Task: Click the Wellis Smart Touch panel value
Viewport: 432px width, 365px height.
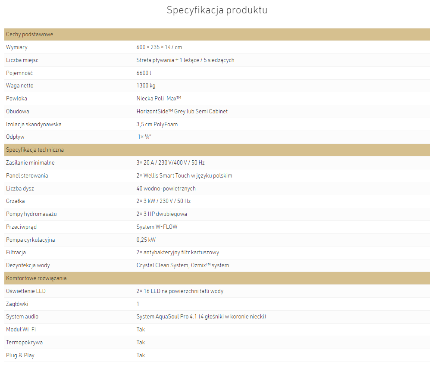Action: pos(185,175)
